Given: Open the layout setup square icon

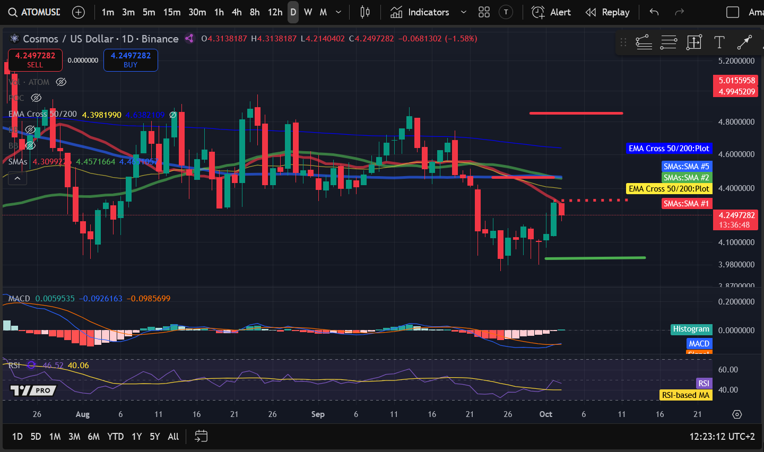Looking at the screenshot, I should (733, 12).
